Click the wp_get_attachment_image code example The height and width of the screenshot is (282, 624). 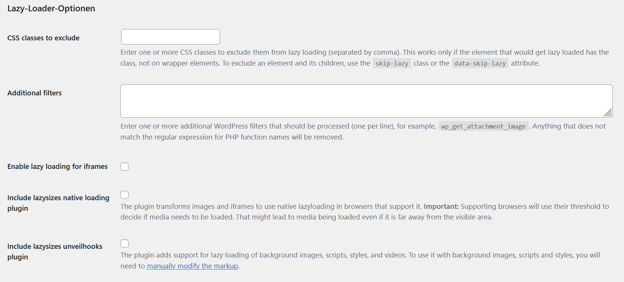click(x=483, y=126)
